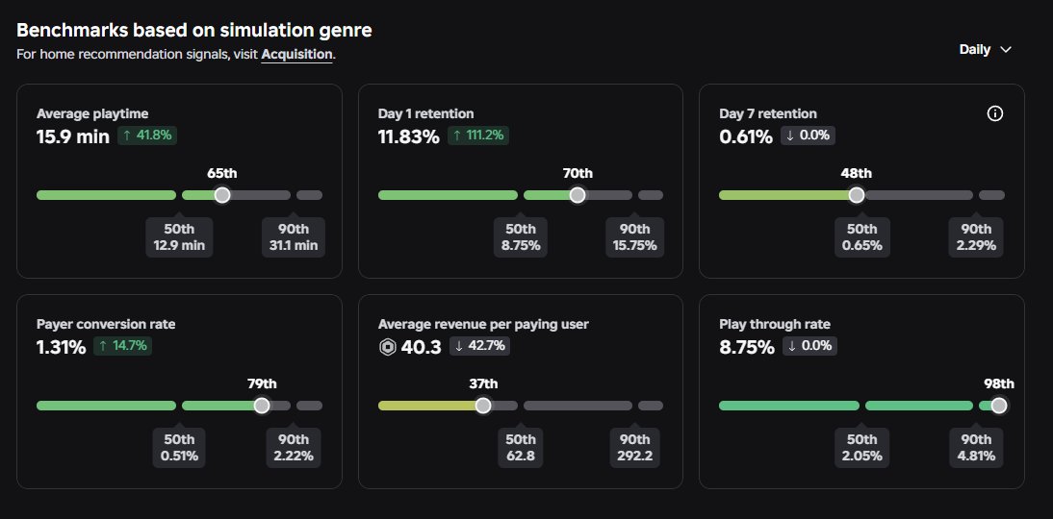
Task: Click the 50th 0.51% benchmark label
Action: [x=179, y=448]
